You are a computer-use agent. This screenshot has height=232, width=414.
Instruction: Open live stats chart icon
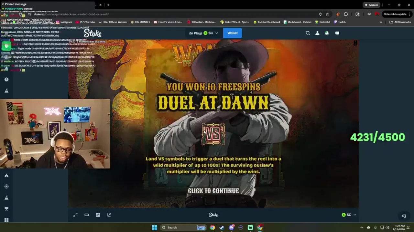tap(98, 215)
